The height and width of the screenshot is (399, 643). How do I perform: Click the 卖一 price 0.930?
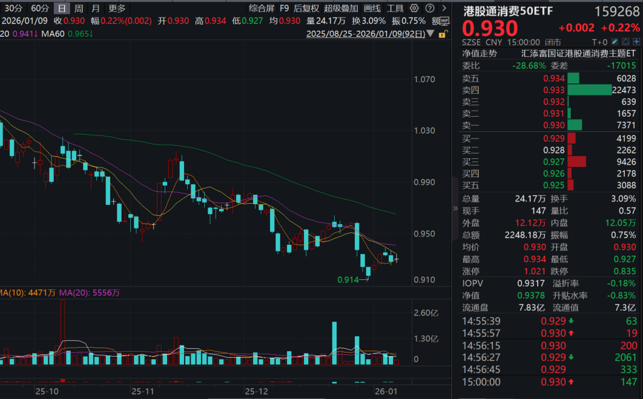(x=554, y=125)
